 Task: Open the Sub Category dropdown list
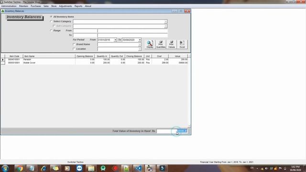(165, 26)
